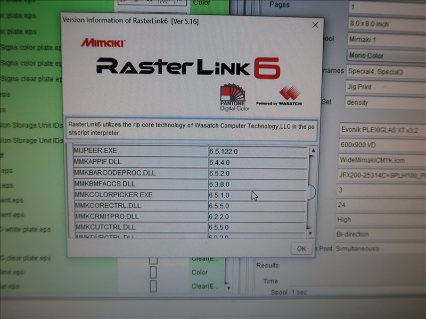Close the Version Information dialog with X
The image size is (426, 319).
pos(315,25)
